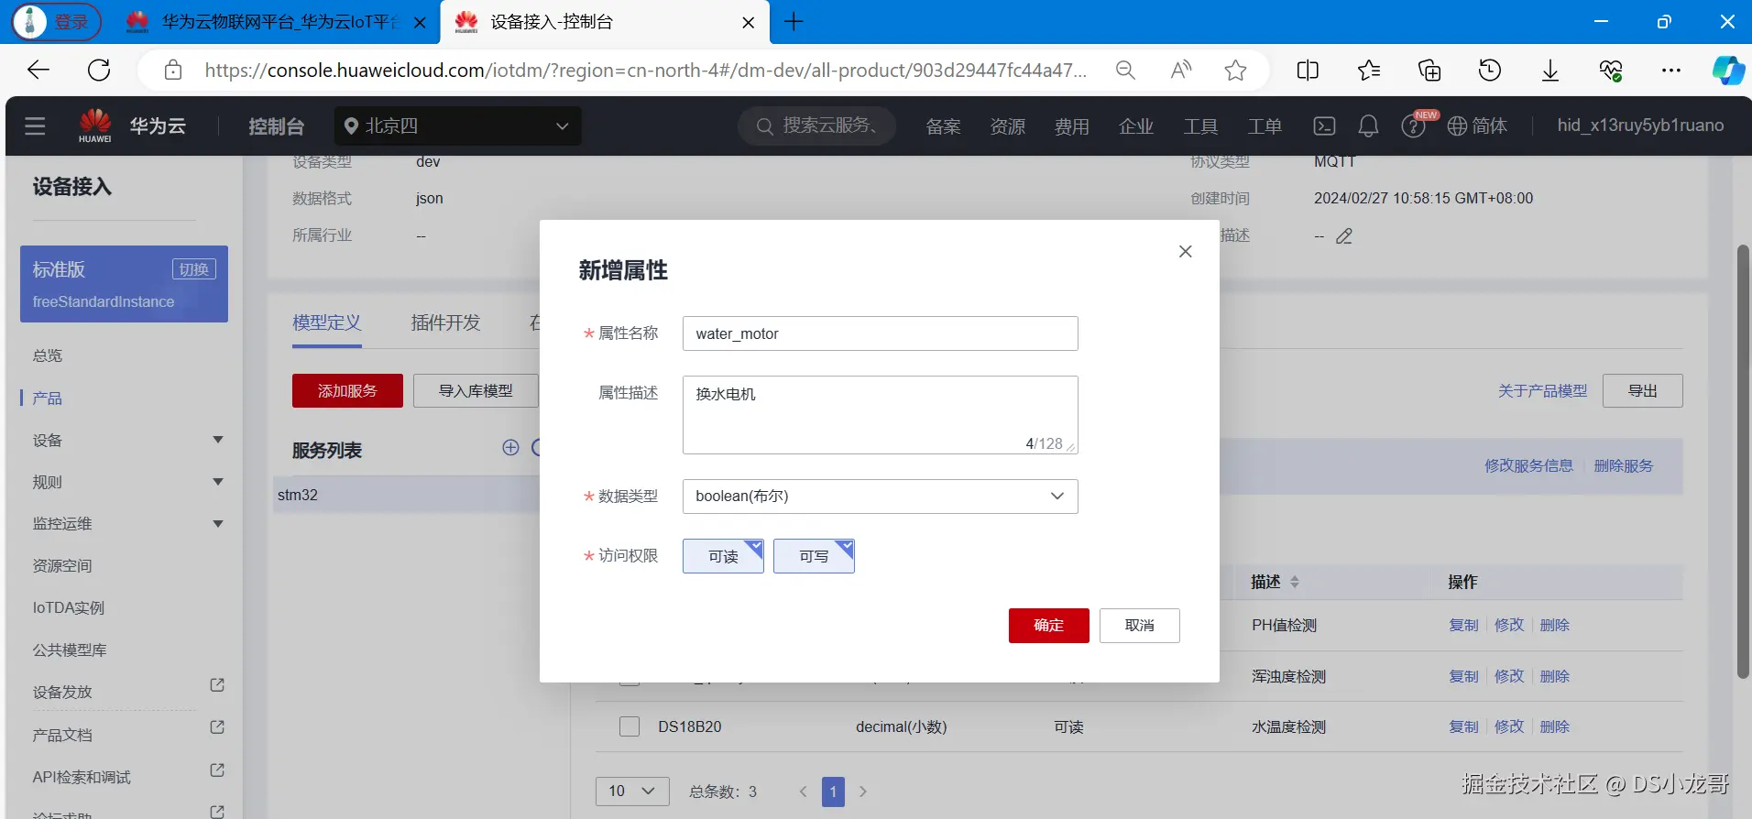Click 删除服务 link
Image resolution: width=1752 pixels, height=819 pixels.
coord(1624,466)
